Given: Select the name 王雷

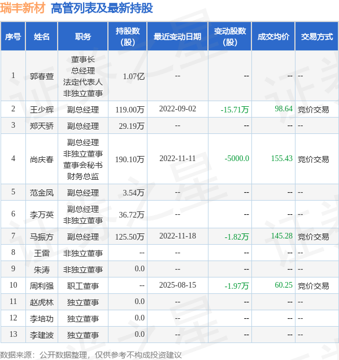Looking at the screenshot, I should click(42, 253).
